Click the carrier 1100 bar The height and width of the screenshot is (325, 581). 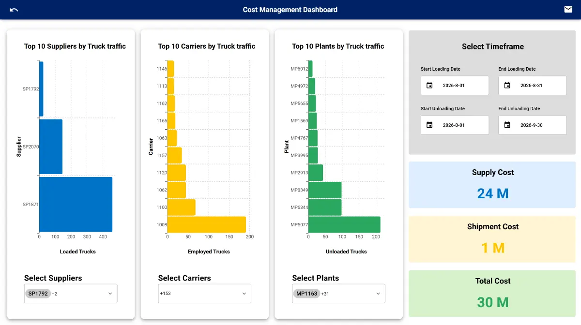tap(182, 207)
